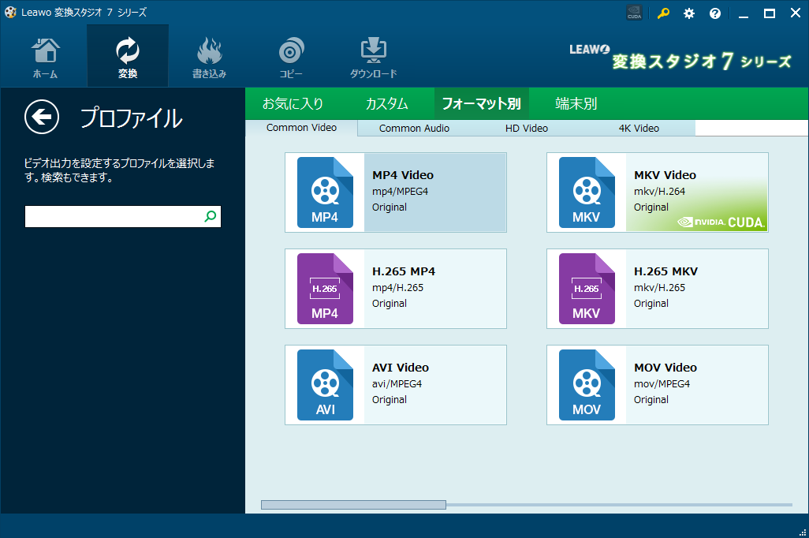Go back using the arrow circle button
The width and height of the screenshot is (809, 538).
click(x=41, y=117)
